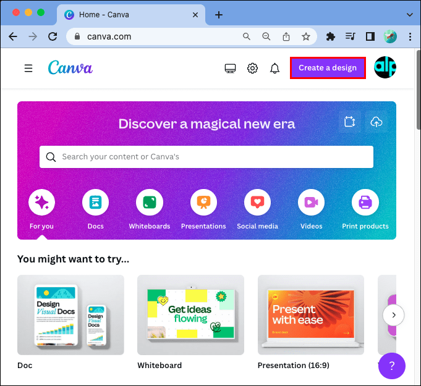Image resolution: width=421 pixels, height=386 pixels.
Task: Go back in browser
Action: (x=13, y=36)
